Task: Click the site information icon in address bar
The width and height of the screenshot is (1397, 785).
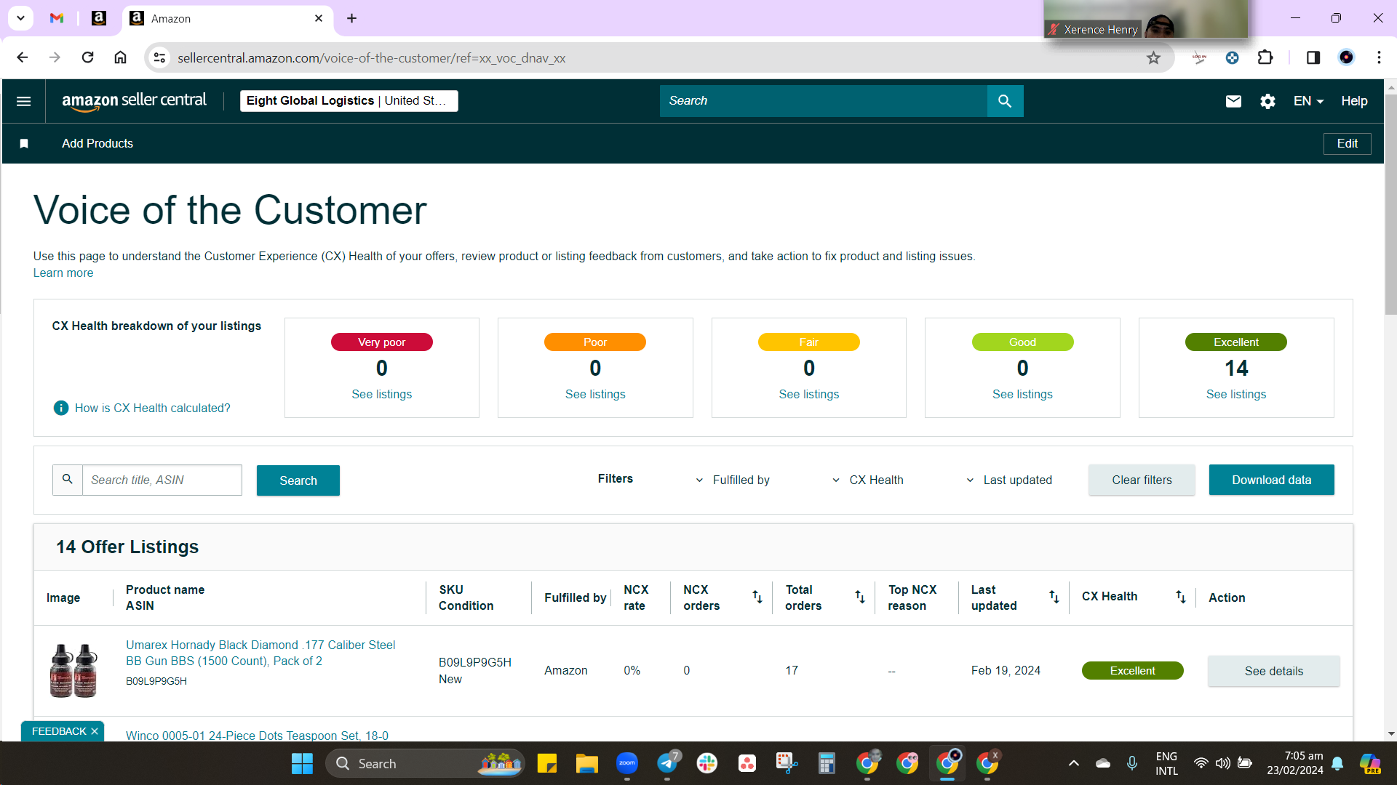Action: [x=160, y=57]
